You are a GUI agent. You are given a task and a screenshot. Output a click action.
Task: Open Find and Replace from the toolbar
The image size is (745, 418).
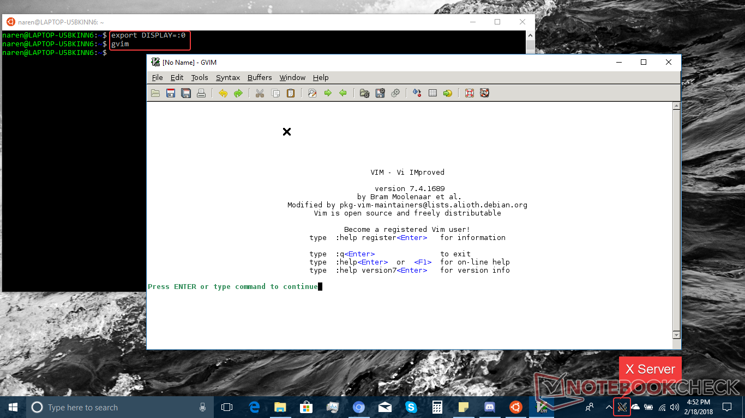(313, 93)
